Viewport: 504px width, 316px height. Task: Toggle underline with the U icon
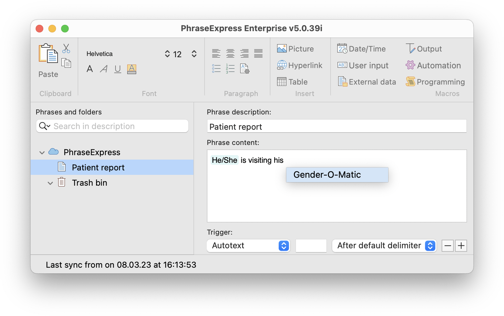point(118,69)
